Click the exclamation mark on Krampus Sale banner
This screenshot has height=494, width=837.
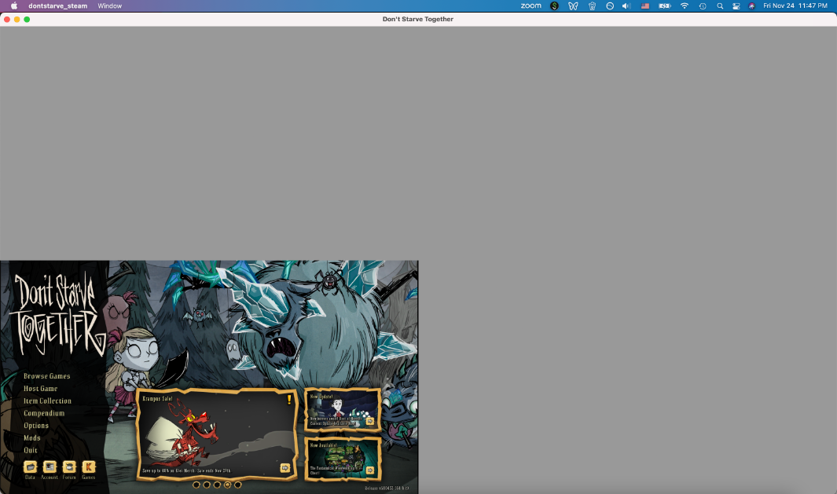pos(289,399)
